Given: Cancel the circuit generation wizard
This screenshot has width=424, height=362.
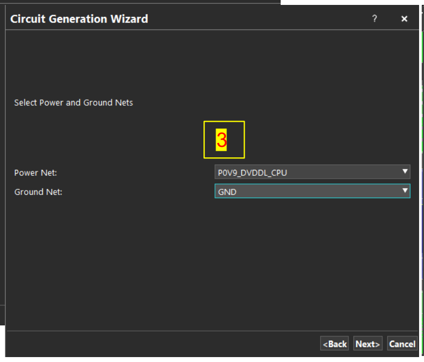Looking at the screenshot, I should (x=402, y=343).
